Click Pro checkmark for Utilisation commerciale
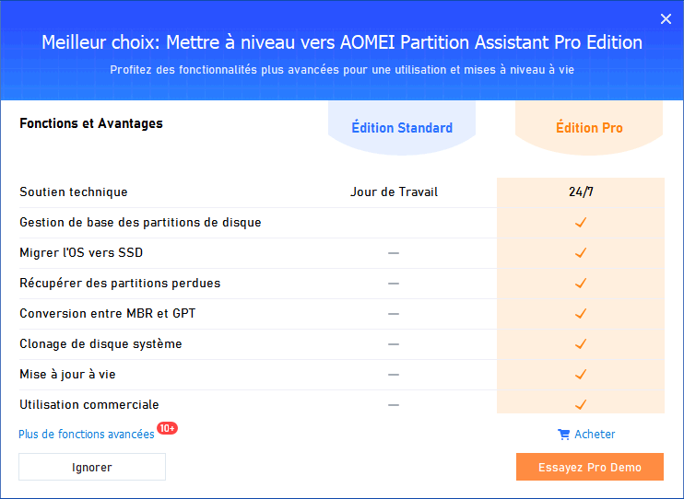Viewport: 684px width, 499px height. [x=580, y=405]
